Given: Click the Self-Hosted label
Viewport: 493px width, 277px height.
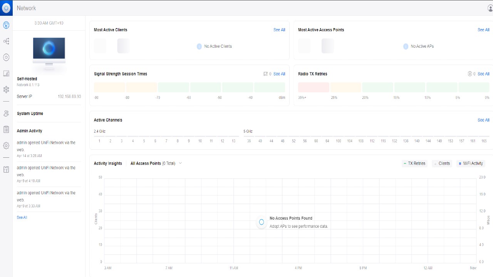Looking at the screenshot, I should tap(27, 79).
